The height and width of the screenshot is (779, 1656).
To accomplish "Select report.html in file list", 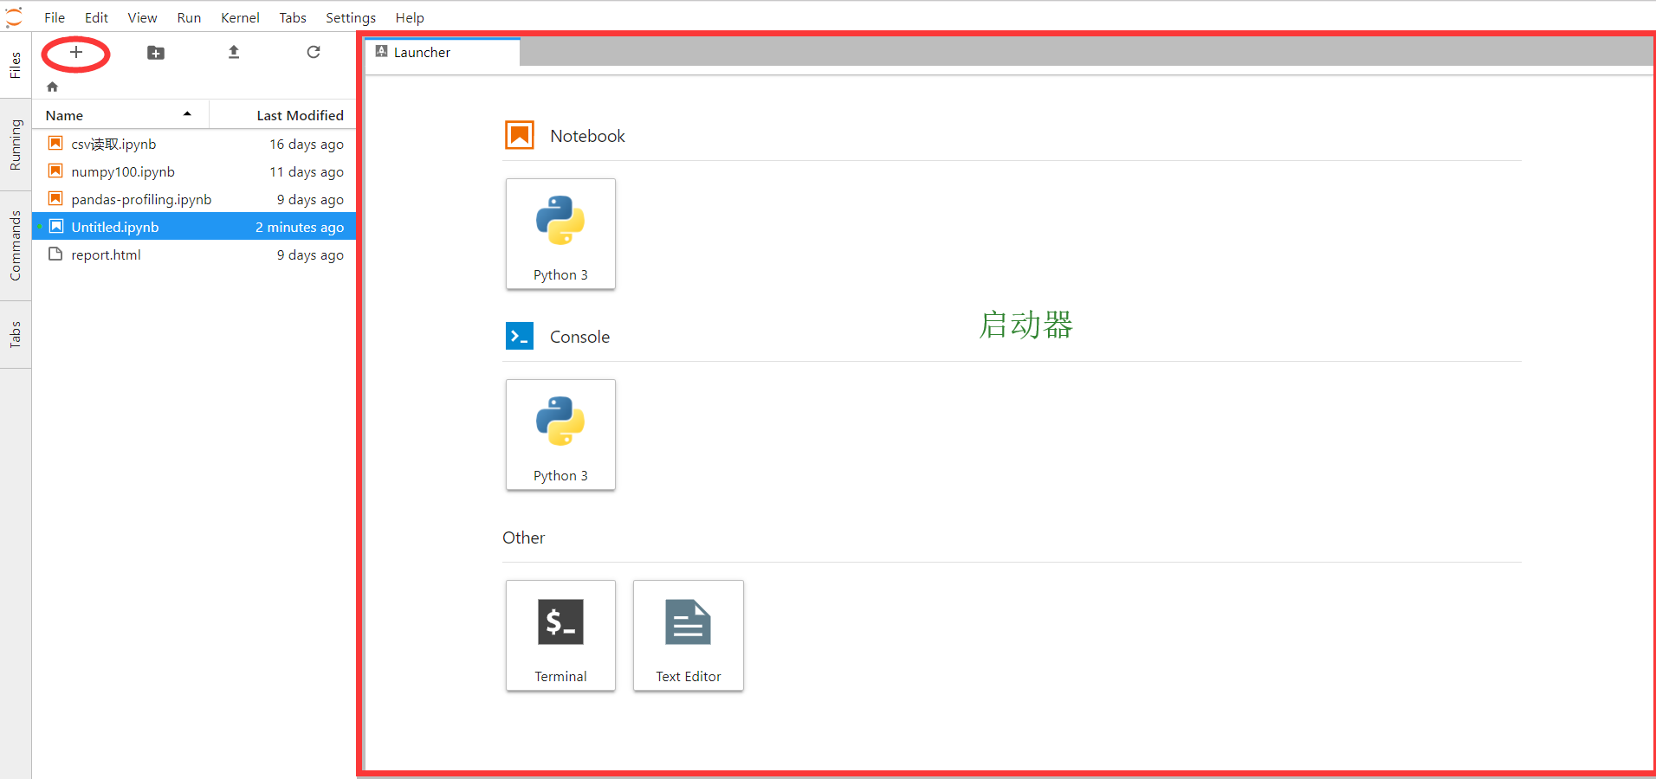I will (x=194, y=254).
